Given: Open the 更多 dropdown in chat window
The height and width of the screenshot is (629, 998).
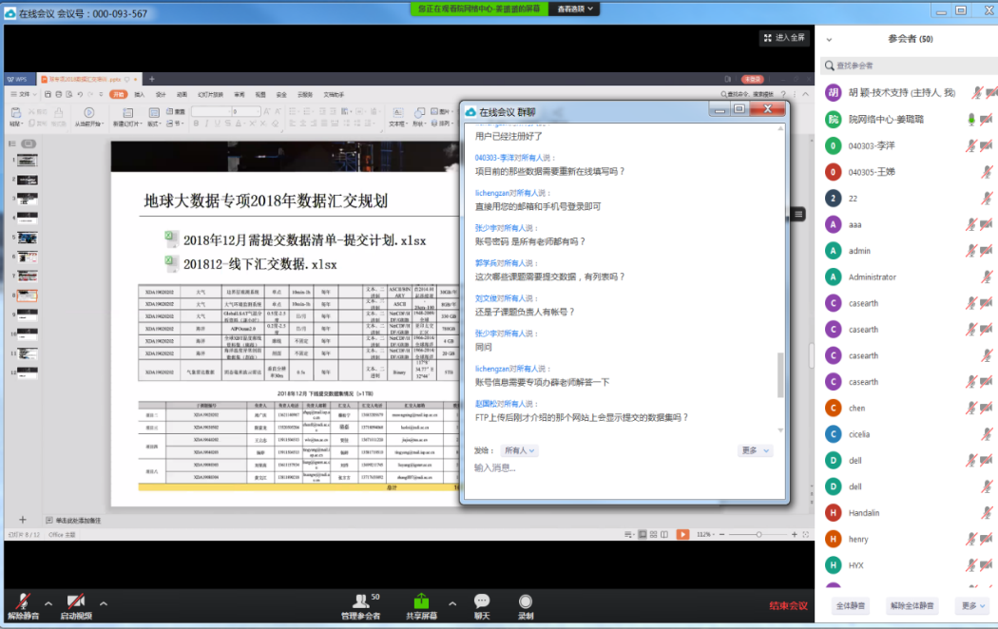Looking at the screenshot, I should click(x=755, y=450).
